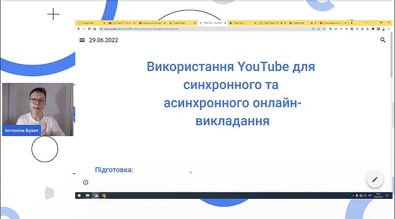Click the profile avatar in the Chrome toolbar

(x=384, y=29)
